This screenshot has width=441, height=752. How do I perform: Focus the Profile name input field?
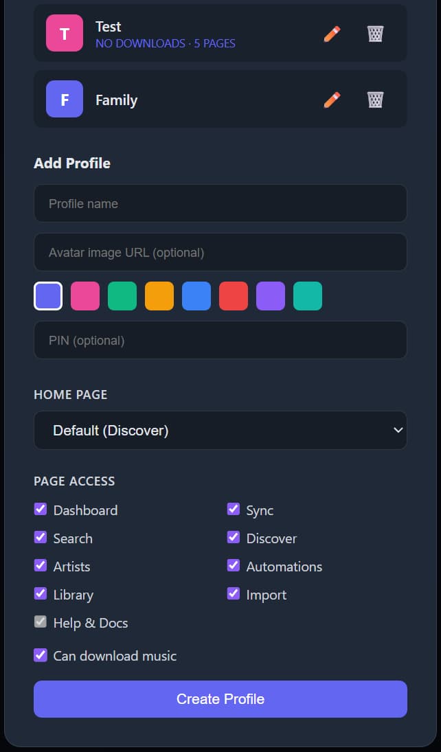[220, 203]
